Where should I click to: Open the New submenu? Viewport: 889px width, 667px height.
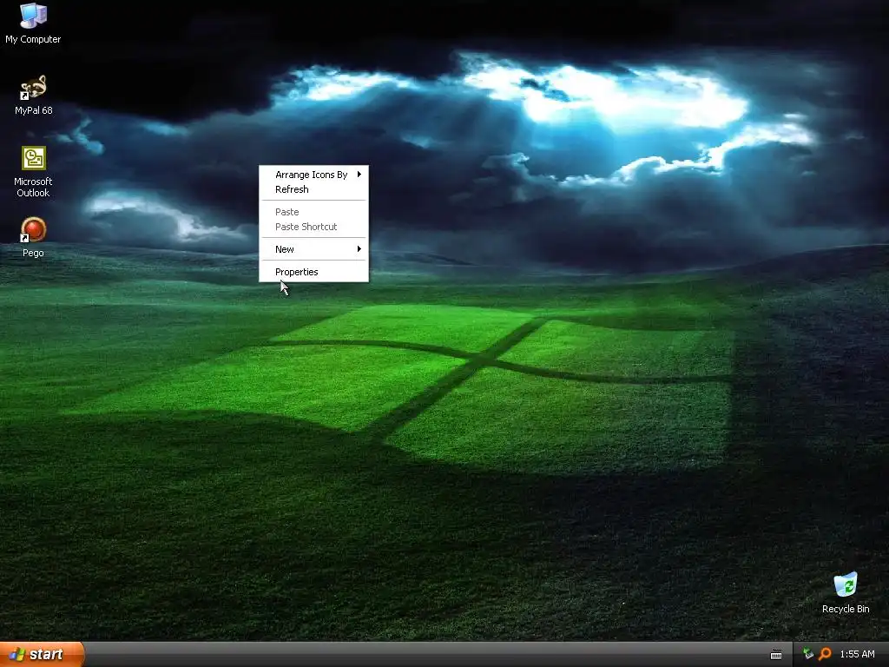pyautogui.click(x=313, y=249)
